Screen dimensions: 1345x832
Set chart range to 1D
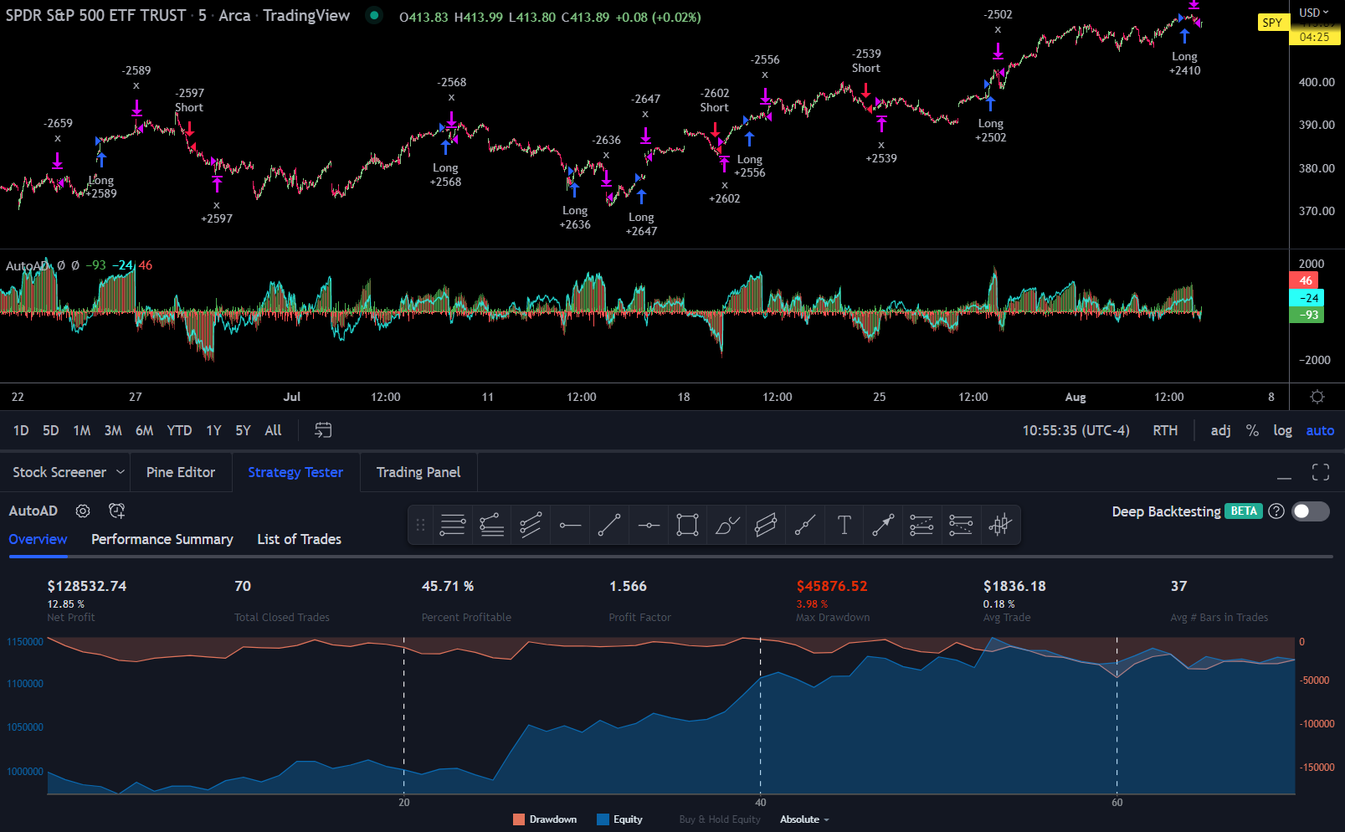click(x=21, y=430)
